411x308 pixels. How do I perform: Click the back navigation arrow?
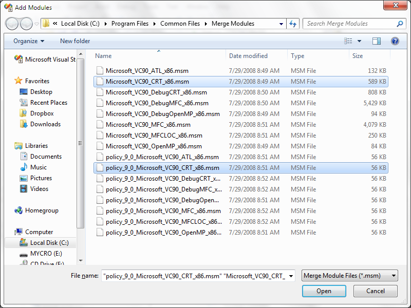point(11,23)
